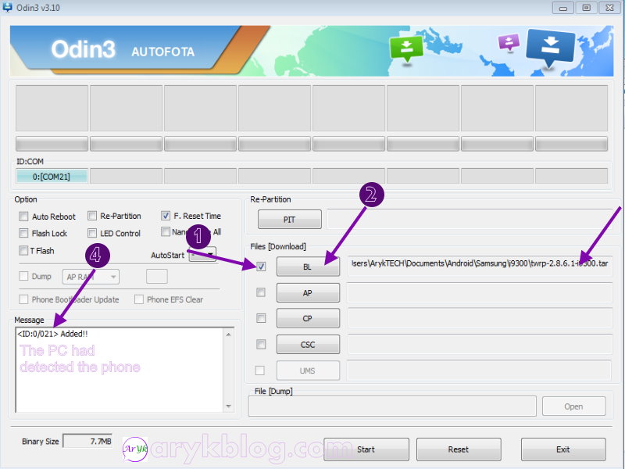The image size is (625, 469).
Task: Click the BL file path field
Action: pos(480,266)
